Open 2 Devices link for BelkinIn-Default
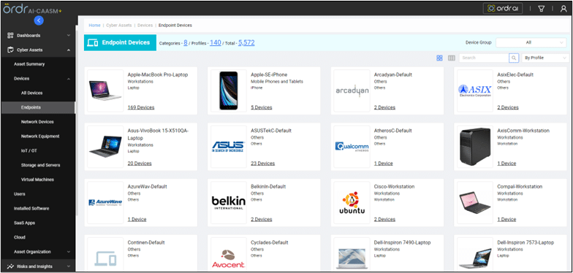This screenshot has height=273, width=573. click(x=262, y=219)
